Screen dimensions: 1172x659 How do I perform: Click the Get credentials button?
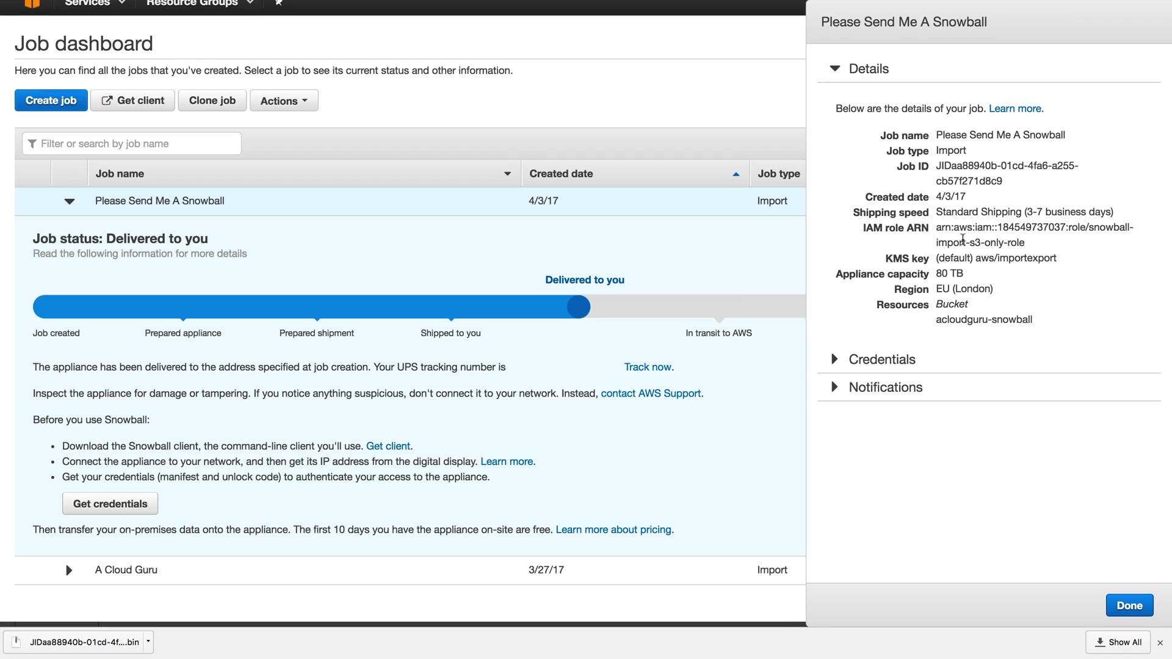(x=110, y=504)
